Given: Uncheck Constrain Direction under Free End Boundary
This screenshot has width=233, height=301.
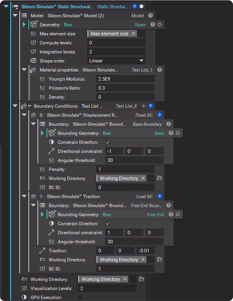Looking at the screenshot, I should pyautogui.click(x=108, y=224).
